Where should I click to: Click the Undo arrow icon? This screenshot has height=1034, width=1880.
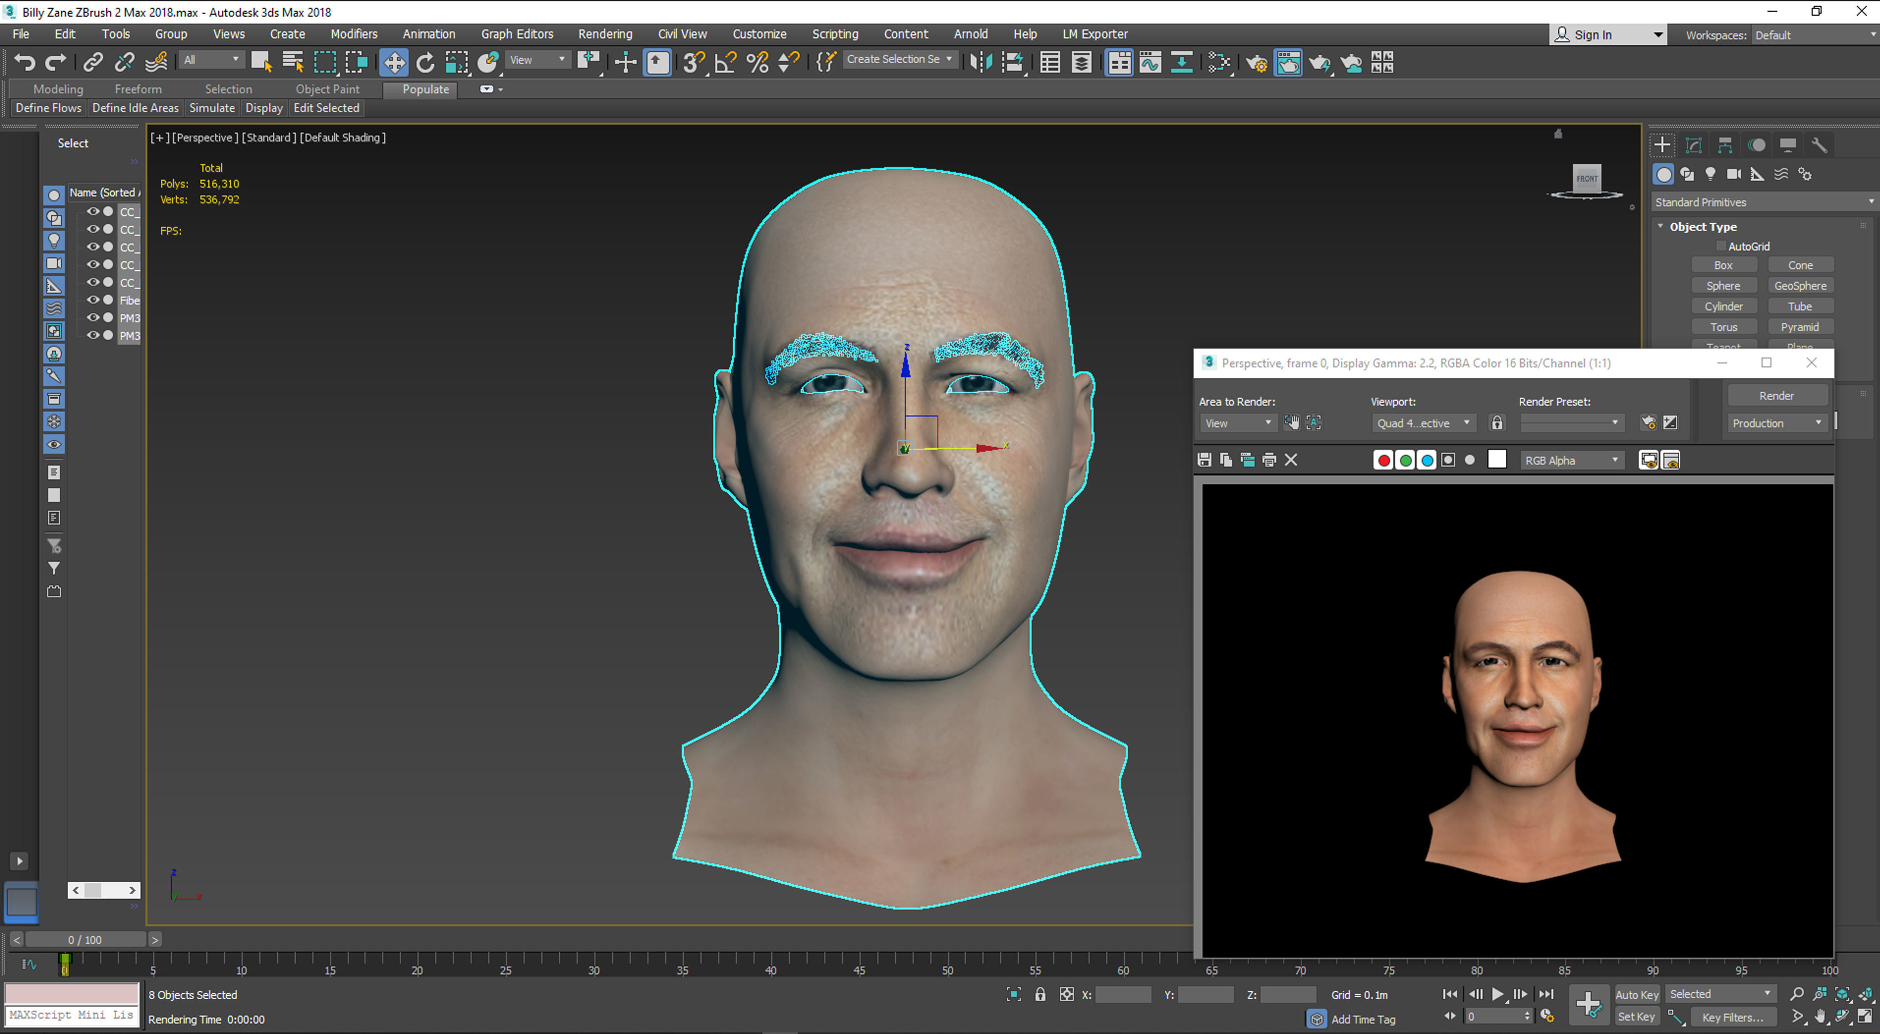[x=24, y=62]
